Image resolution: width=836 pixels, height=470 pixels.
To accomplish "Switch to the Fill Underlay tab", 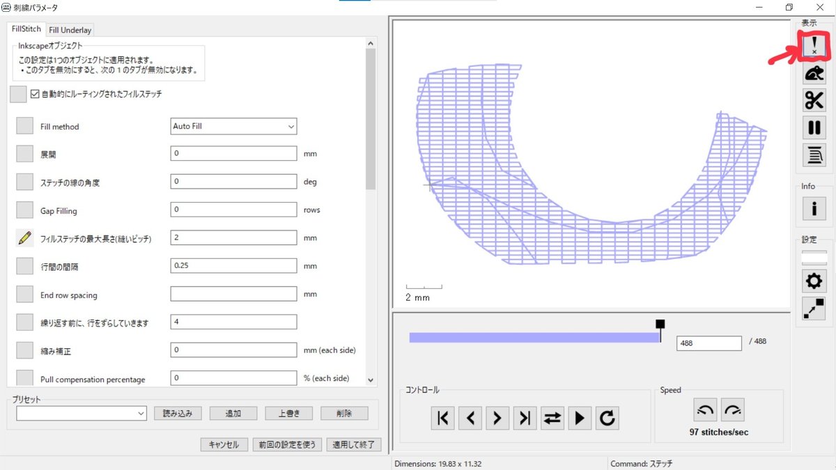I will [70, 30].
